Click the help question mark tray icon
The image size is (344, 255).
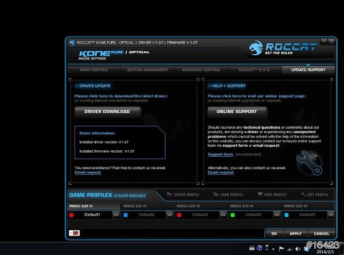[x=260, y=248]
